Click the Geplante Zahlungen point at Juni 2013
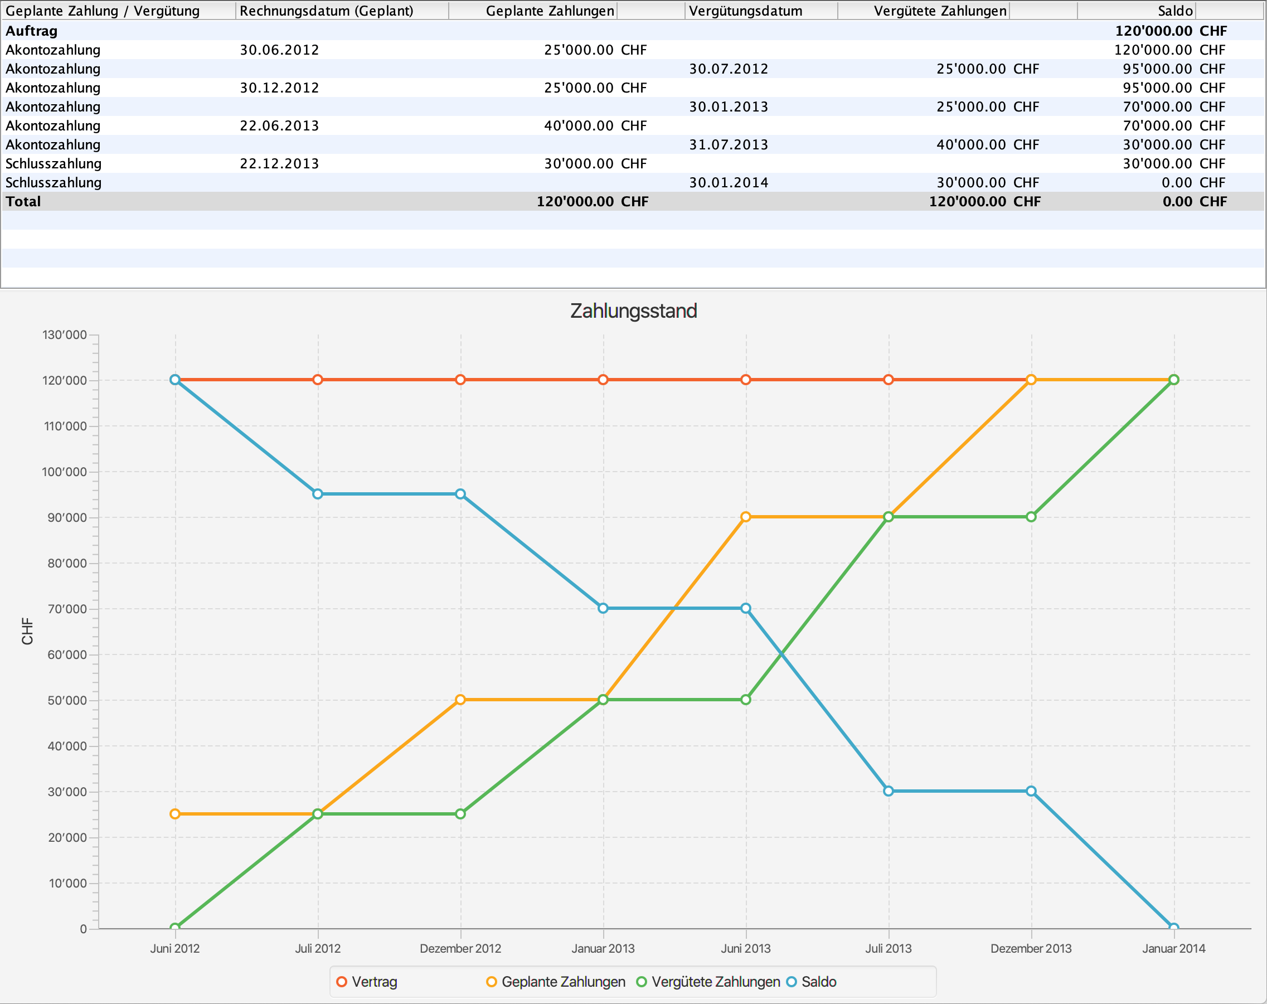This screenshot has height=1004, width=1267. [x=746, y=517]
